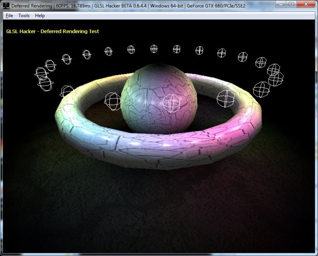Open the File menu
Screen dimensions: 318x256
click(10, 15)
